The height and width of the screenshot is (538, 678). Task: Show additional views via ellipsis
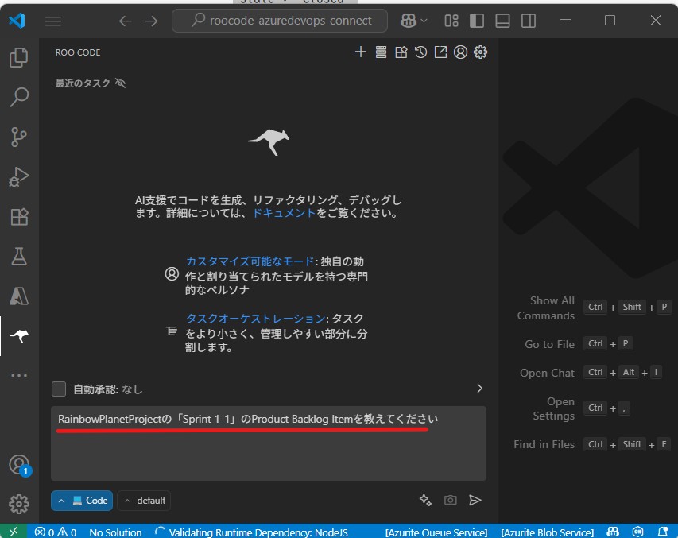tap(19, 375)
